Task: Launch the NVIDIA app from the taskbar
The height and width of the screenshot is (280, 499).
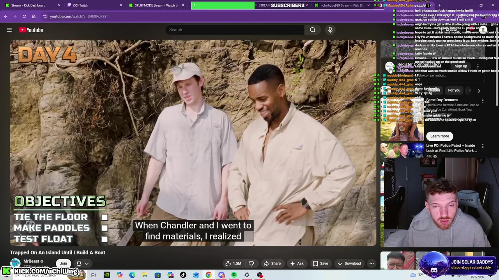Action: pyautogui.click(x=106, y=275)
